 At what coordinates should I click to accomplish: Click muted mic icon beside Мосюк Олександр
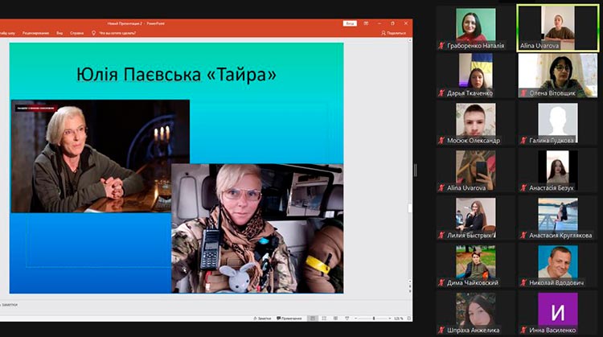point(441,141)
